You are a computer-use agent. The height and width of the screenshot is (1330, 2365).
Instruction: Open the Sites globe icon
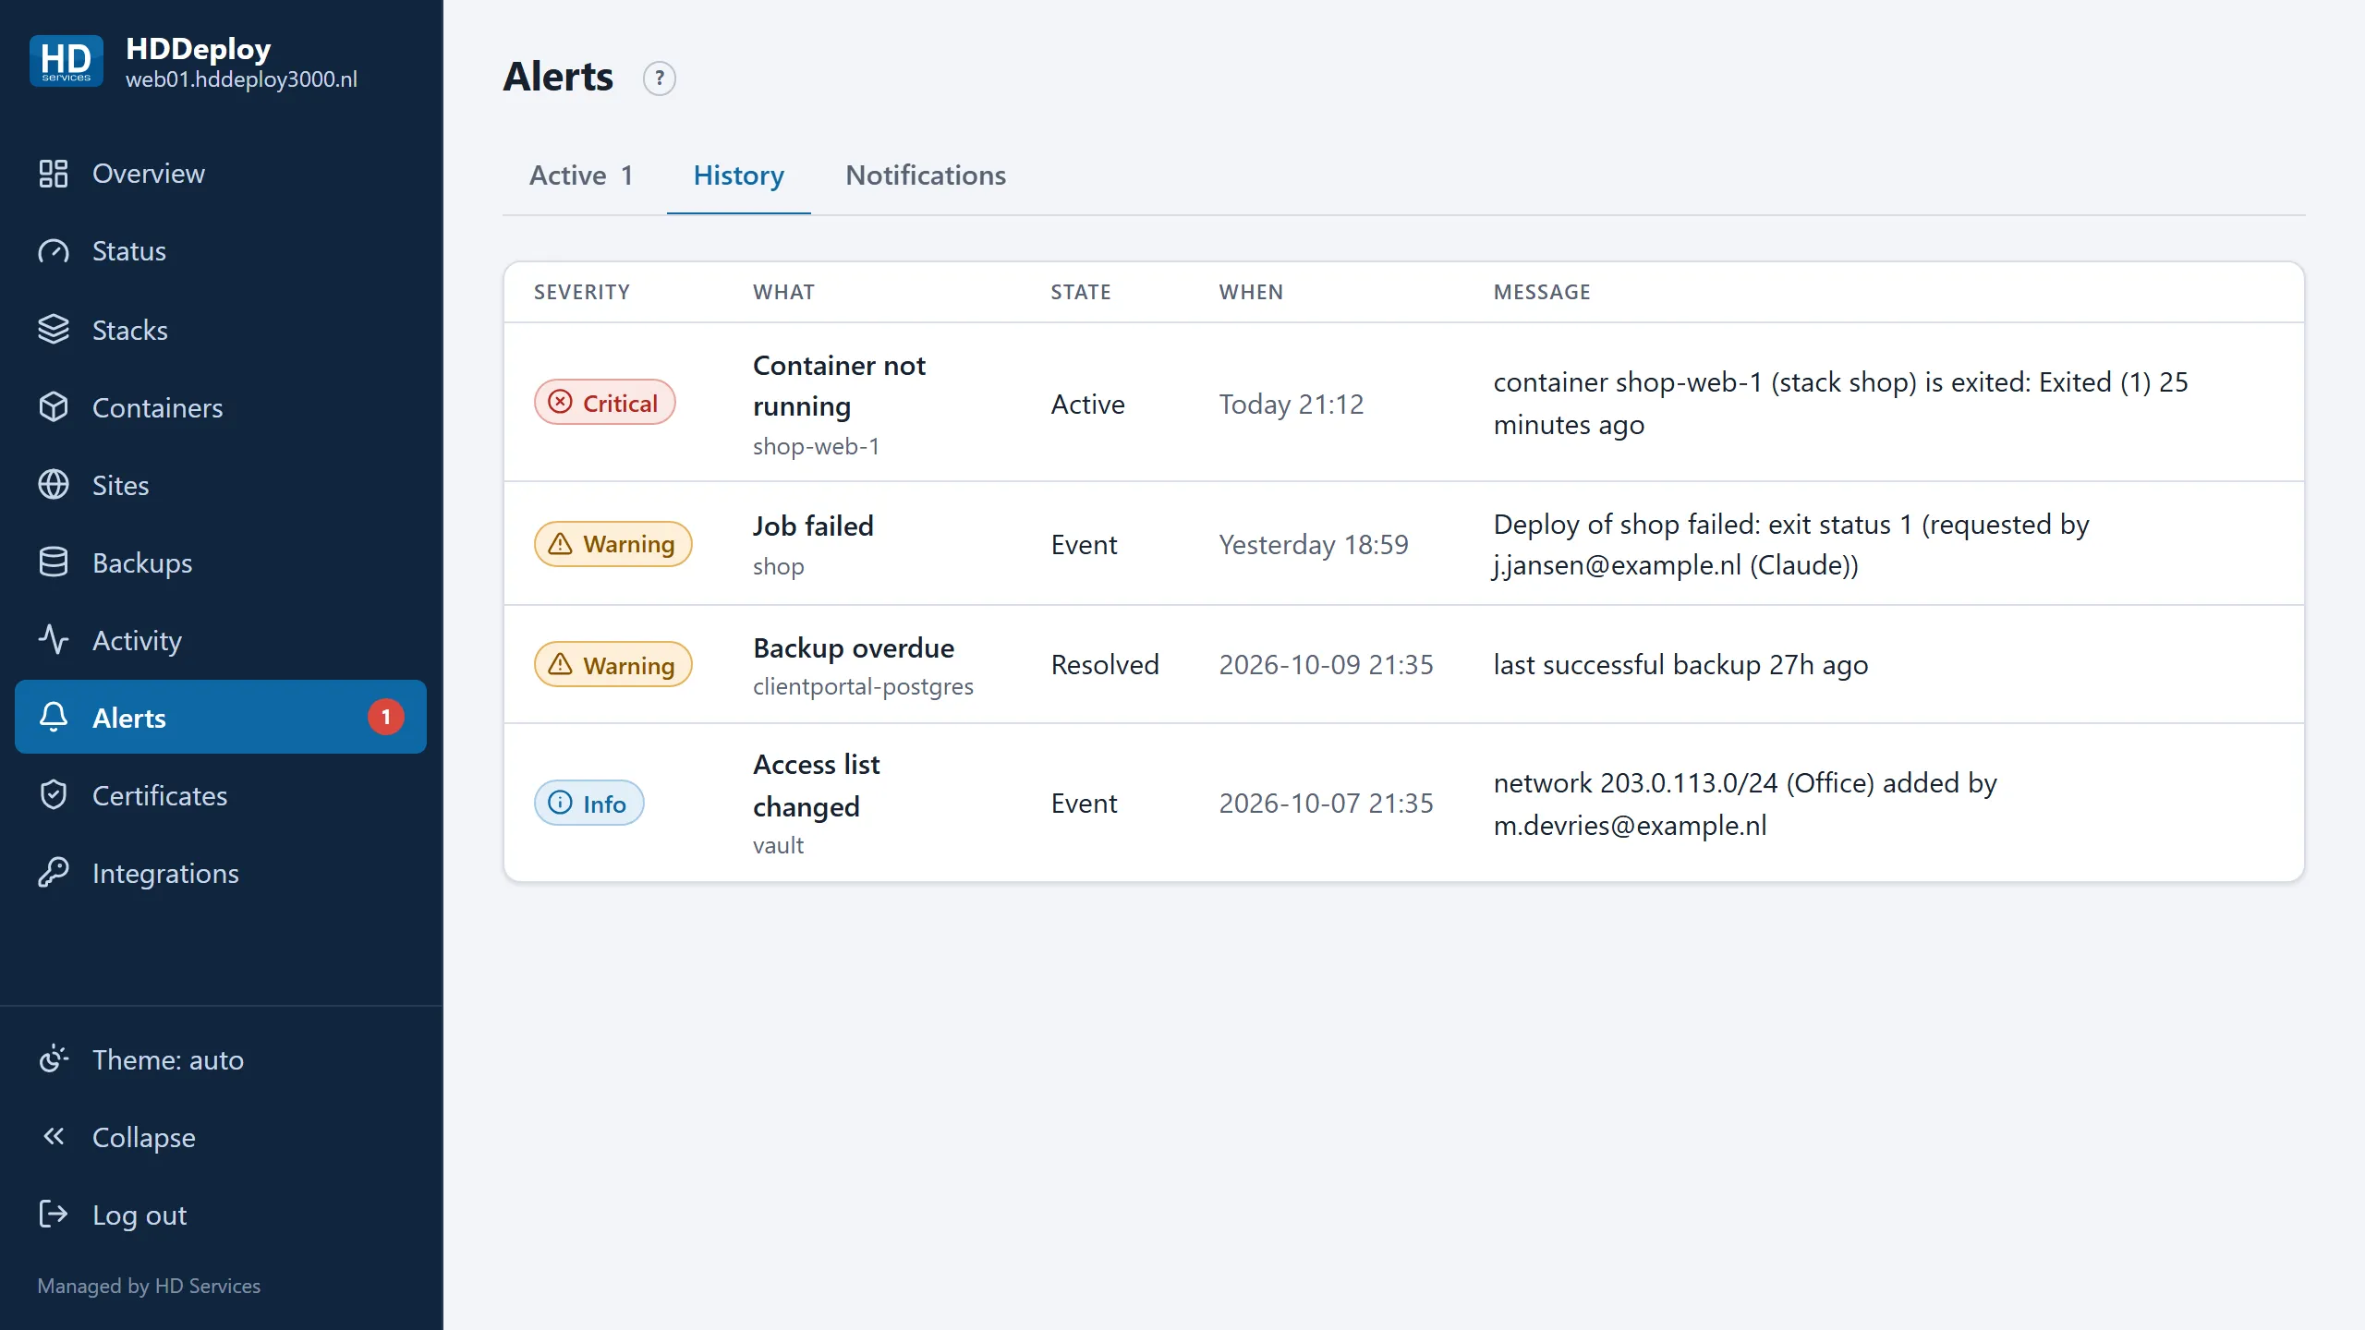tap(54, 485)
